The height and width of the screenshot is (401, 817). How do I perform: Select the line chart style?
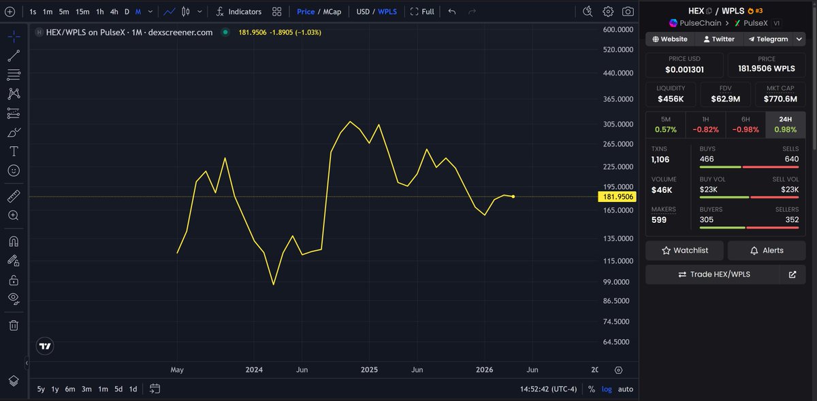pyautogui.click(x=169, y=12)
